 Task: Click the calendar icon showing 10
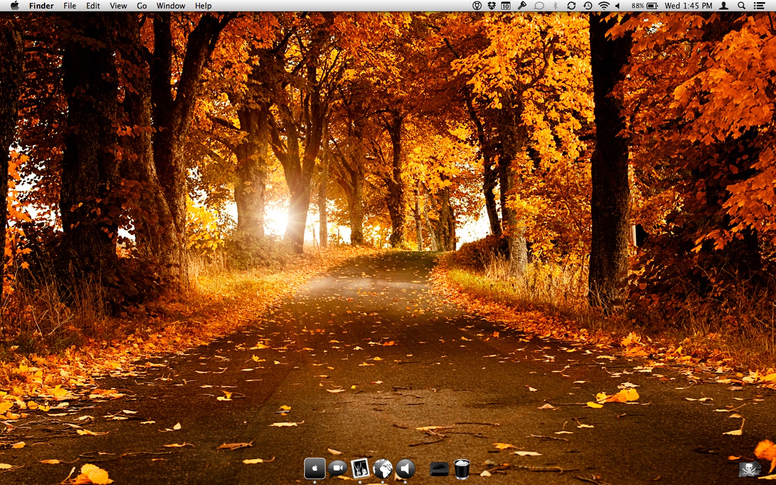click(506, 6)
